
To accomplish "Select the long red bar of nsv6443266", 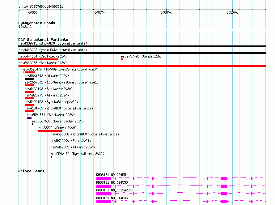I will pyautogui.click(x=142, y=66).
